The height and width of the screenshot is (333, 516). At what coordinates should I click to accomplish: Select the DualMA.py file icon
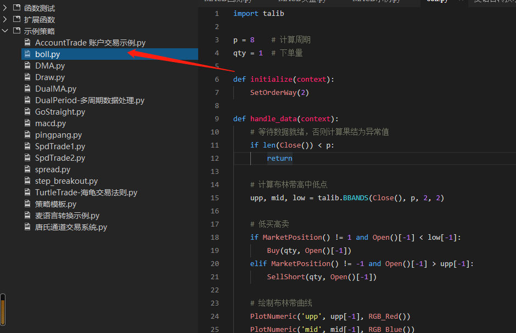(27, 88)
